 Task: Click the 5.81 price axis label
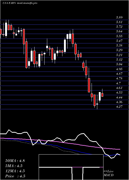point(119,22)
